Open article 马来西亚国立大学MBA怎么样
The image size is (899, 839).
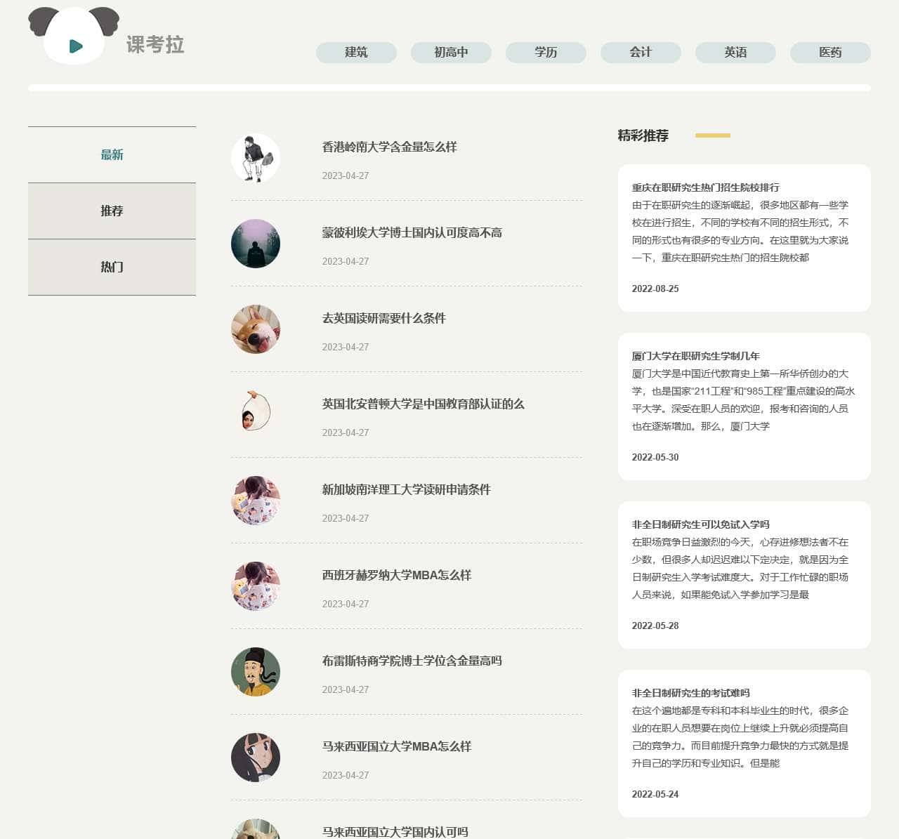tap(396, 746)
